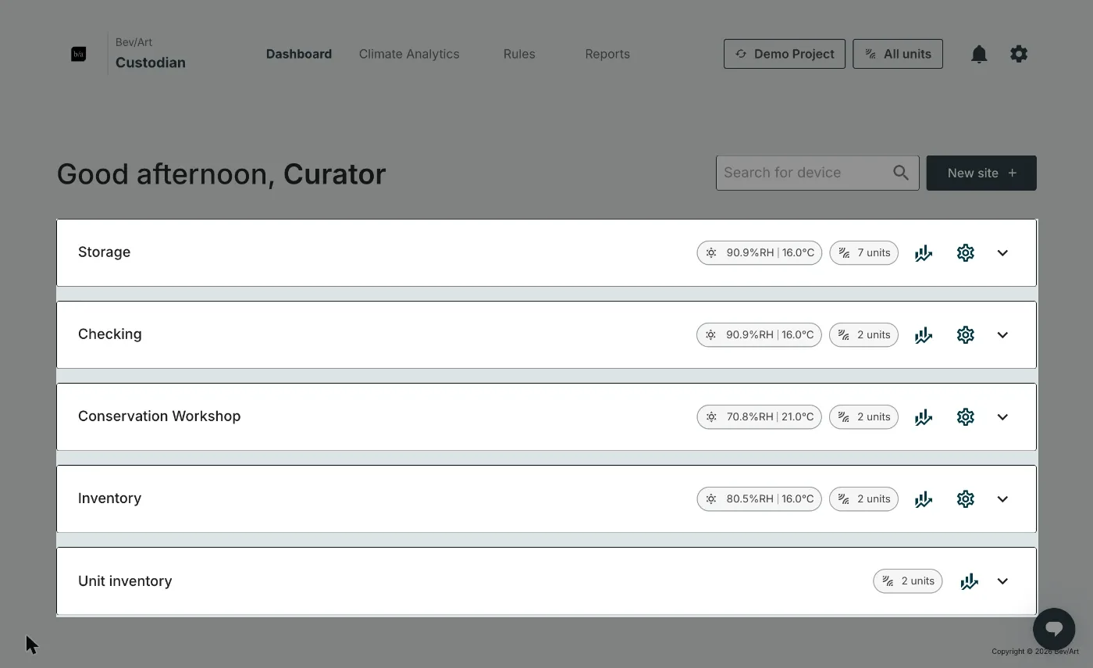This screenshot has width=1093, height=668.
Task: Open analytics chart for Unit inventory
Action: click(969, 581)
